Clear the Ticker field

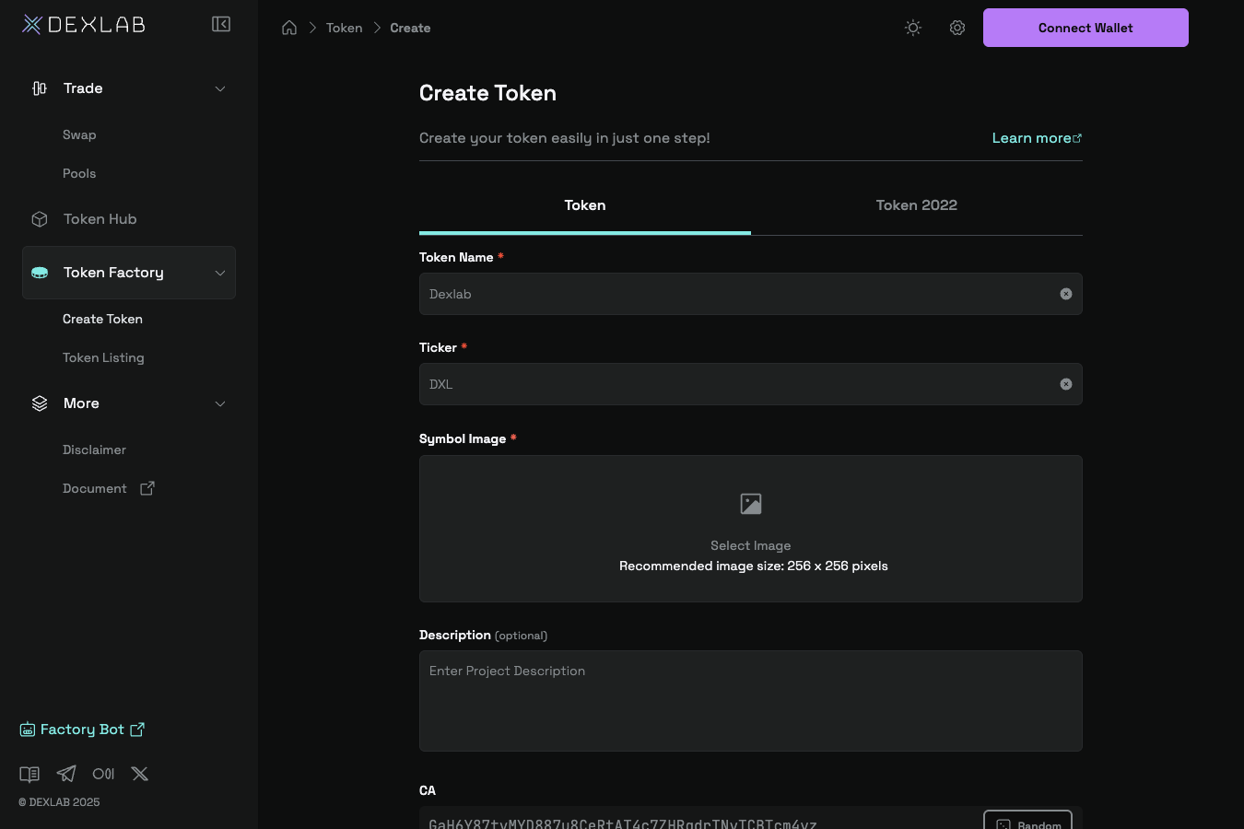(x=1066, y=384)
